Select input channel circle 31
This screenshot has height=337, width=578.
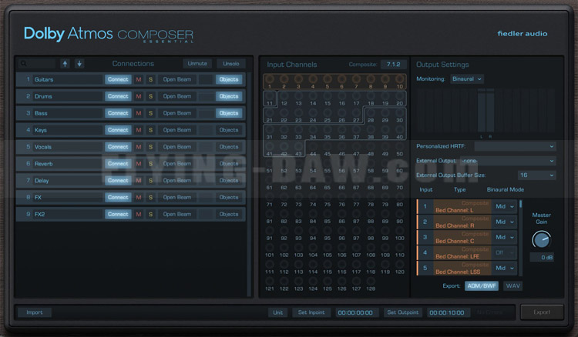point(270,129)
